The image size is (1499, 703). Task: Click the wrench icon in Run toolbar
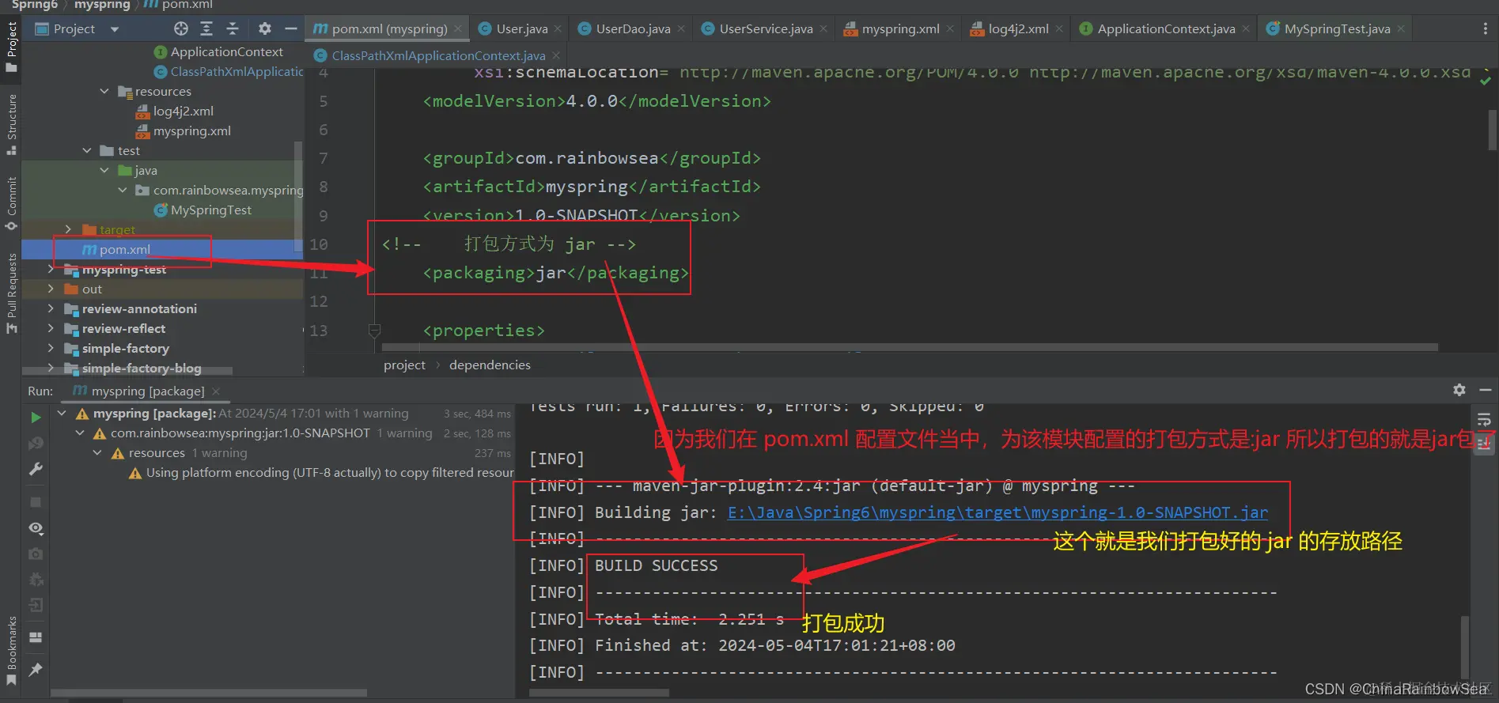point(36,469)
